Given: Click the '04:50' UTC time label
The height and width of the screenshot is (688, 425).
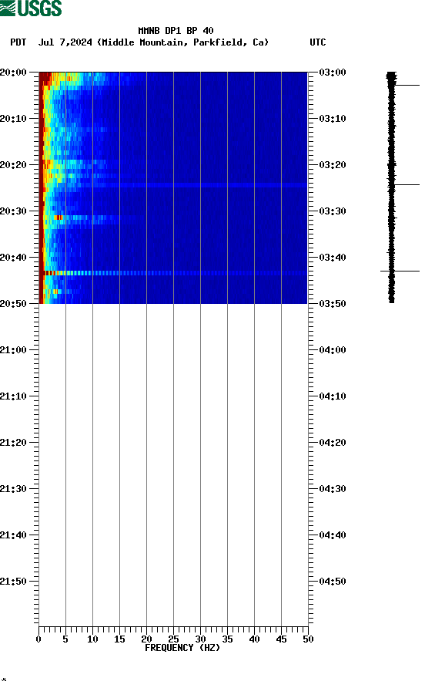Looking at the screenshot, I should (333, 582).
